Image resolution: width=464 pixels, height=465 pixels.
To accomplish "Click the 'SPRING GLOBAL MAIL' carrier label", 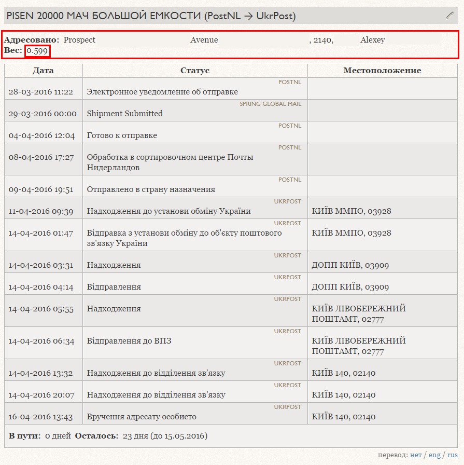I will click(x=270, y=104).
